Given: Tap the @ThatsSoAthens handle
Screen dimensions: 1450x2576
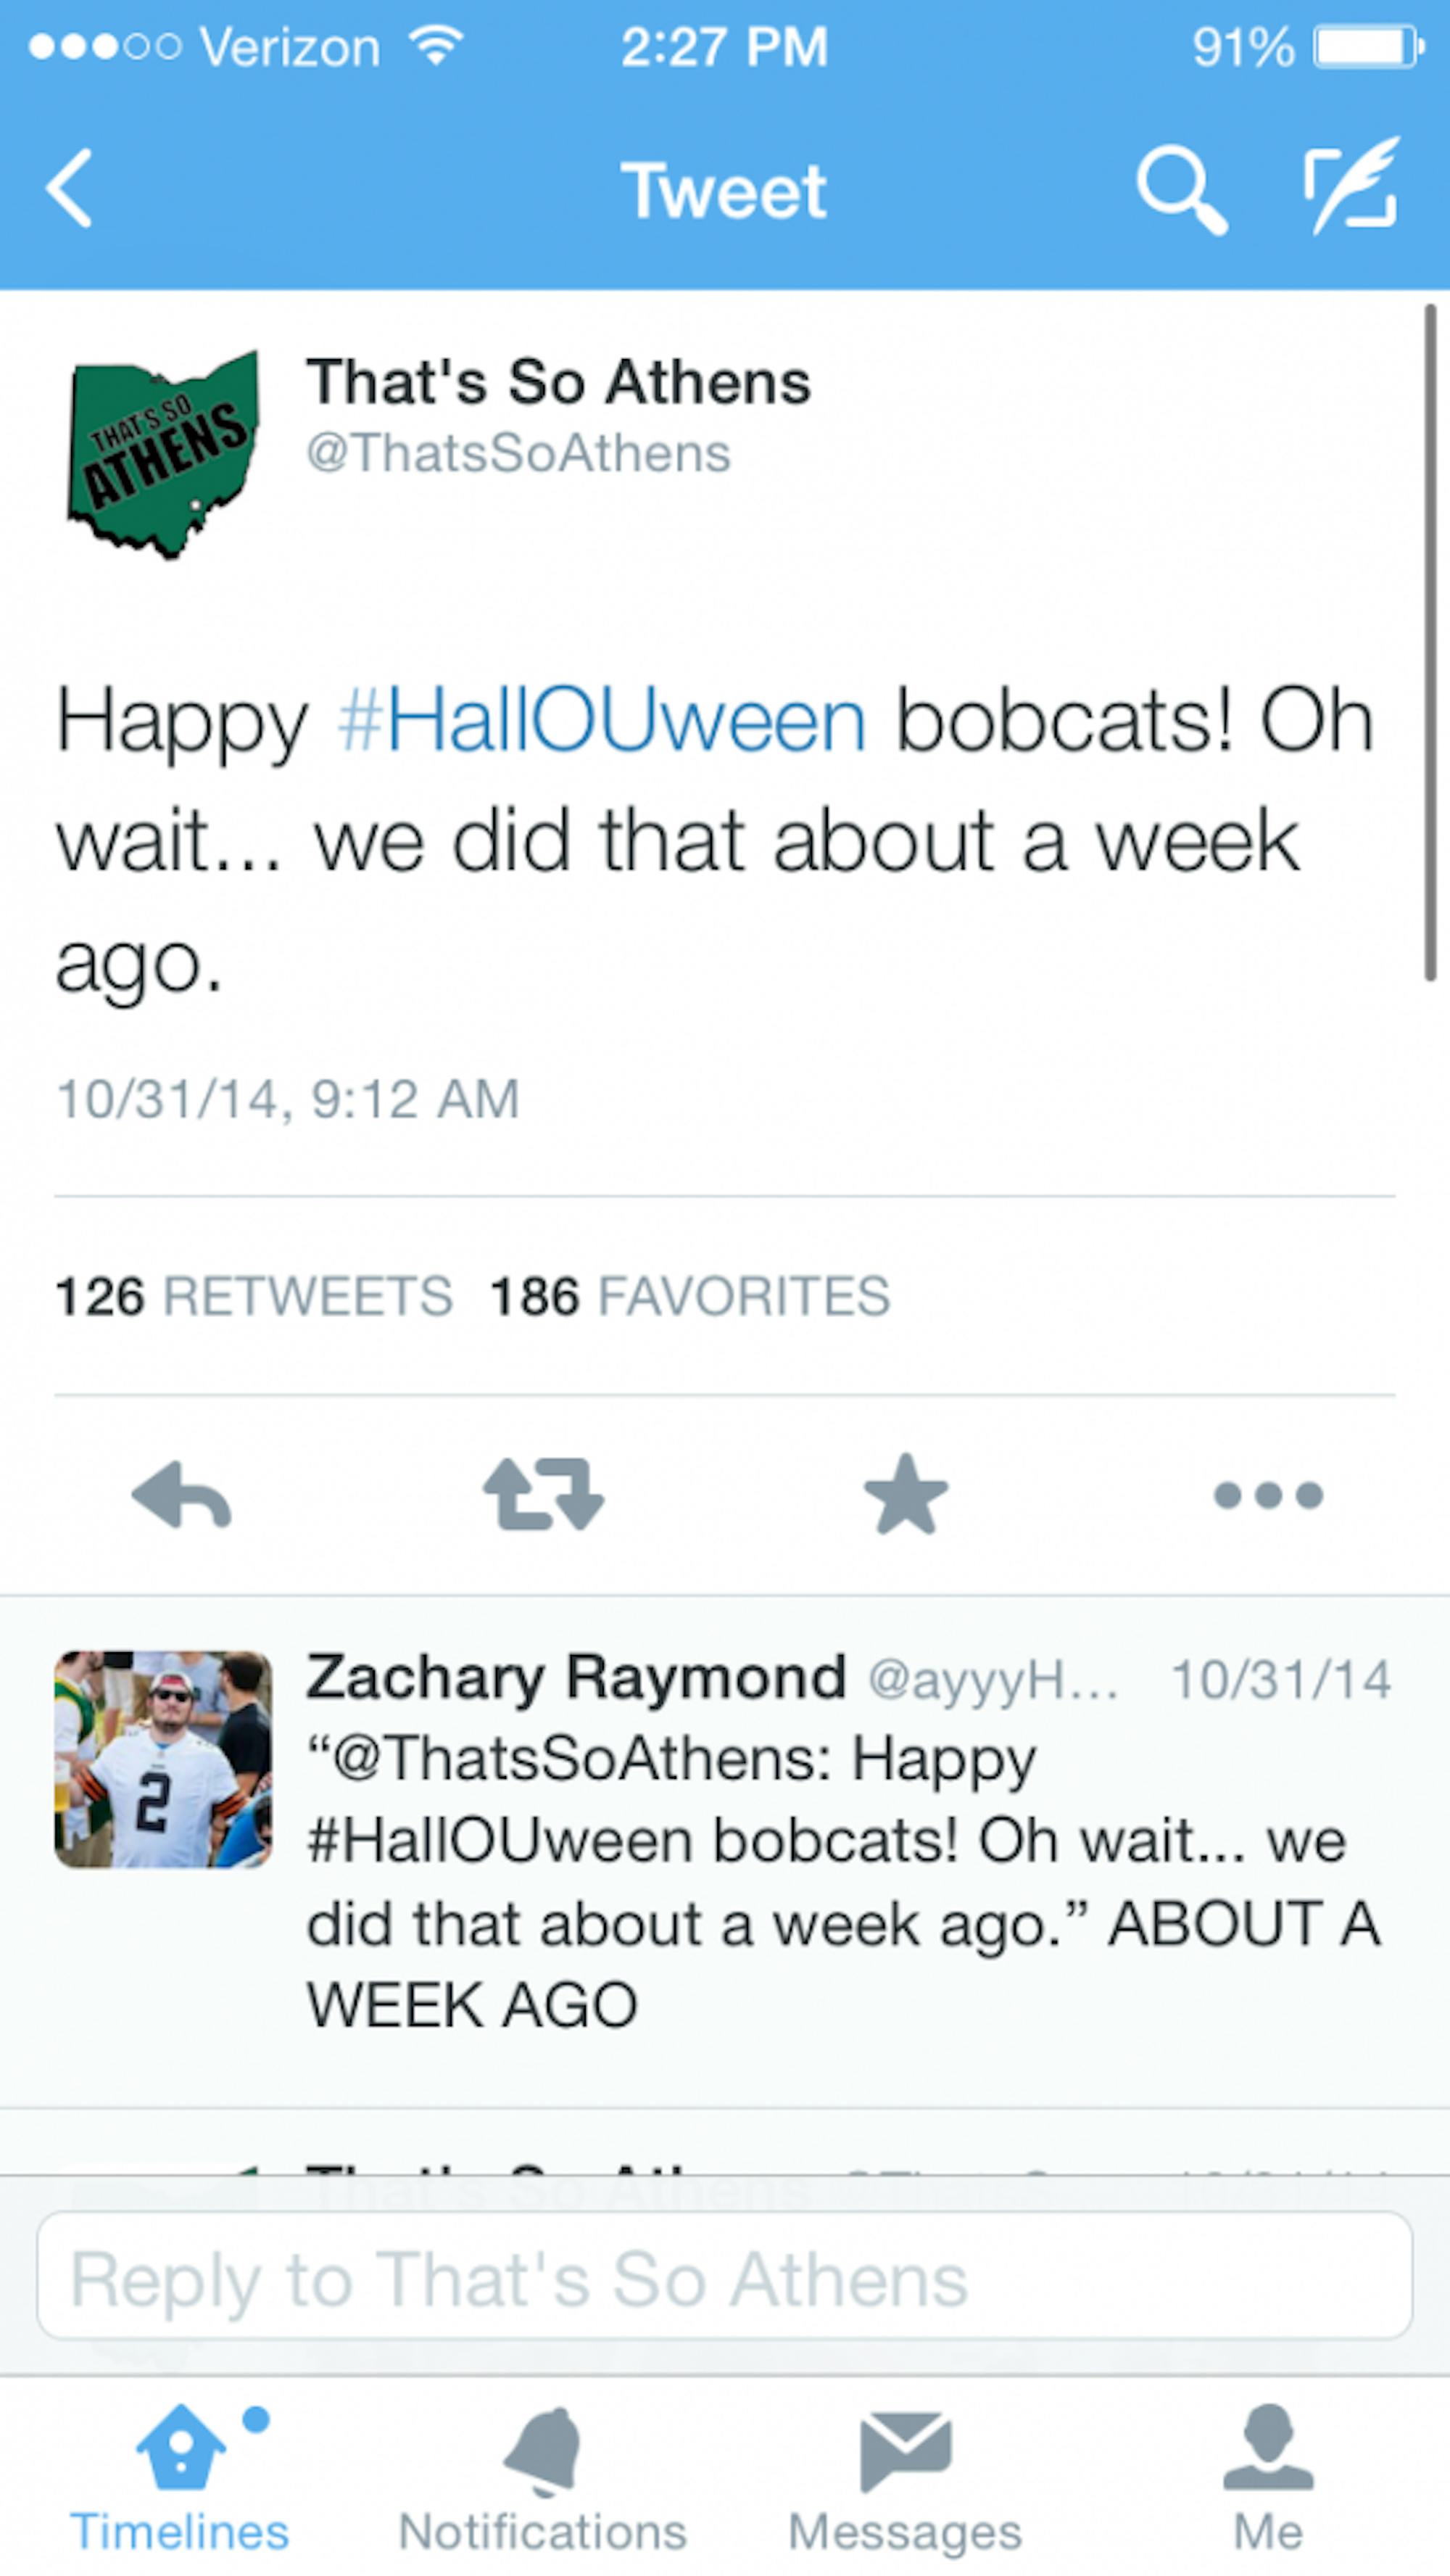Looking at the screenshot, I should (x=518, y=454).
